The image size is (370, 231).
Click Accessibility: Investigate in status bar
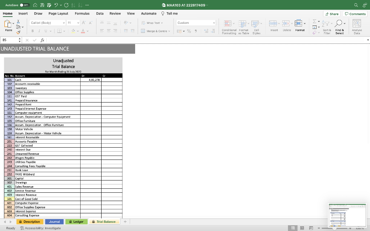click(x=40, y=228)
